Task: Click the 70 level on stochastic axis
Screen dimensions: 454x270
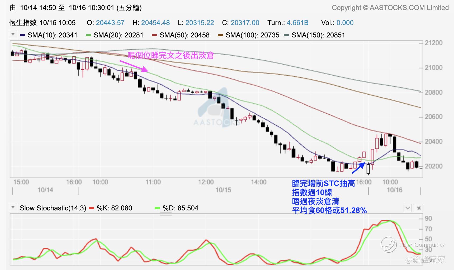Action: [428, 229]
